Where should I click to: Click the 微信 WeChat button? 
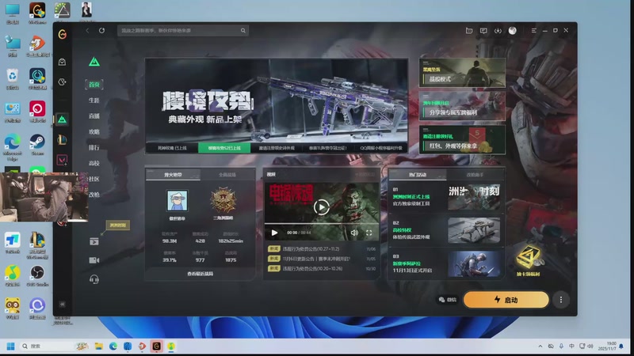click(x=447, y=300)
